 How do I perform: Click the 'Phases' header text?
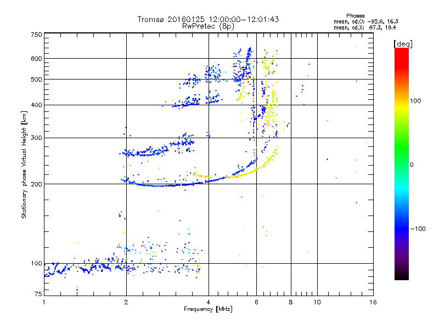click(x=355, y=16)
